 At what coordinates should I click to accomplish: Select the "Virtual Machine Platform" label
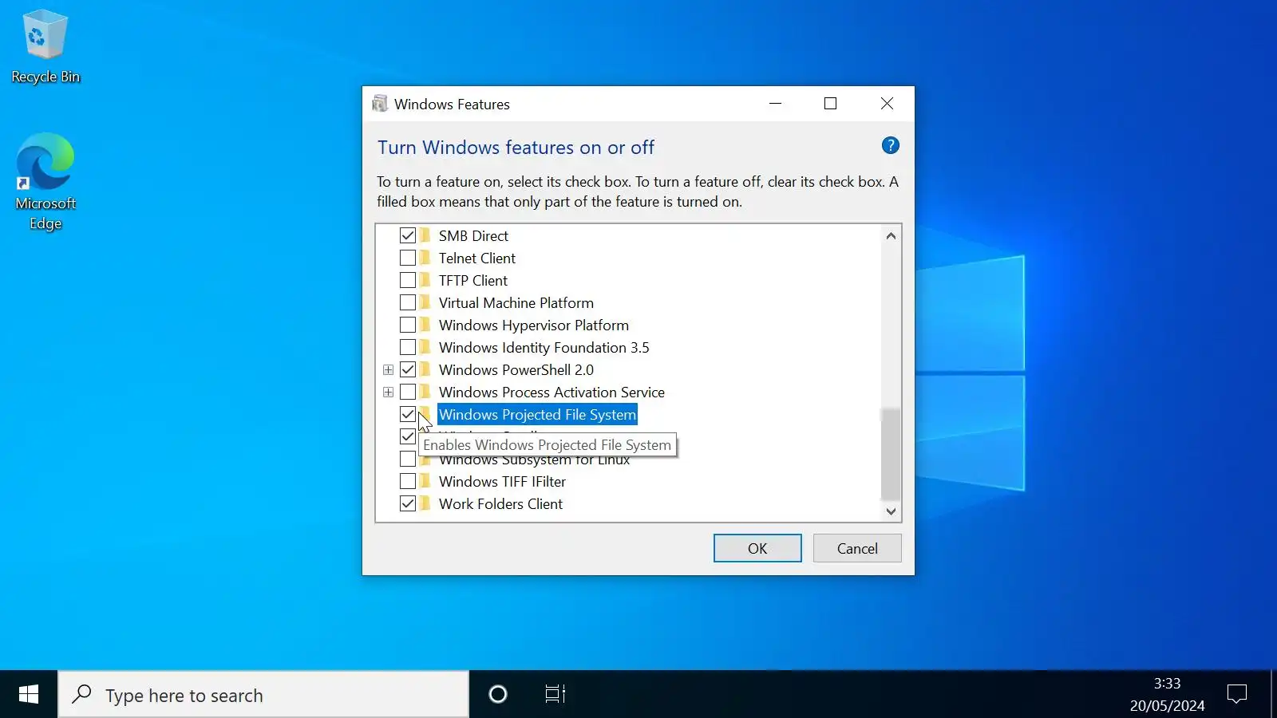tap(516, 302)
